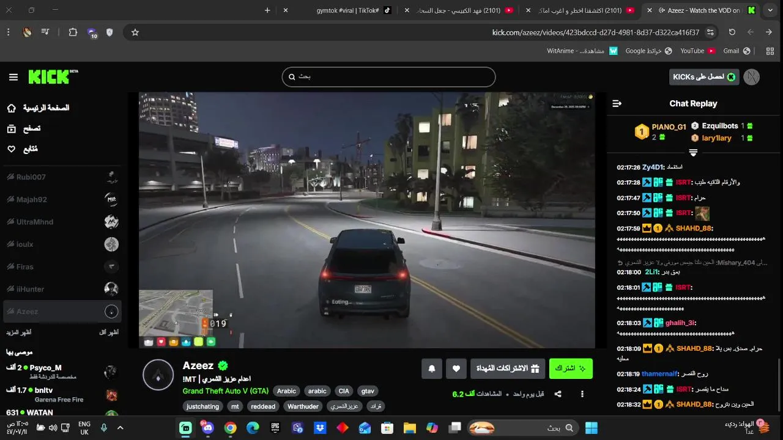Click the gifted subscriptions button

pyautogui.click(x=508, y=369)
